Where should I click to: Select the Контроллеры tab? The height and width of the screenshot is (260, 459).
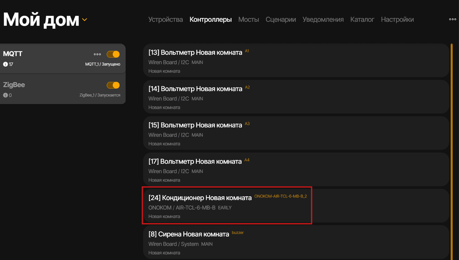(x=211, y=19)
